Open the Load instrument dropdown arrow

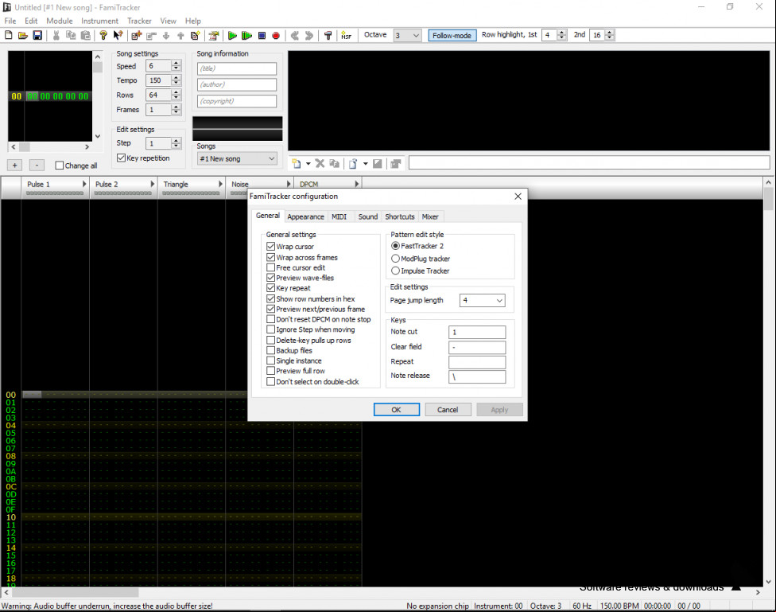pyautogui.click(x=365, y=163)
